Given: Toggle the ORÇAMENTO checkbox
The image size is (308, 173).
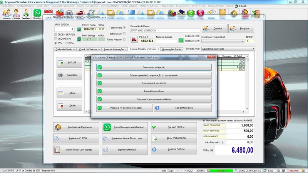Looking at the screenshot, I should click(x=56, y=39).
